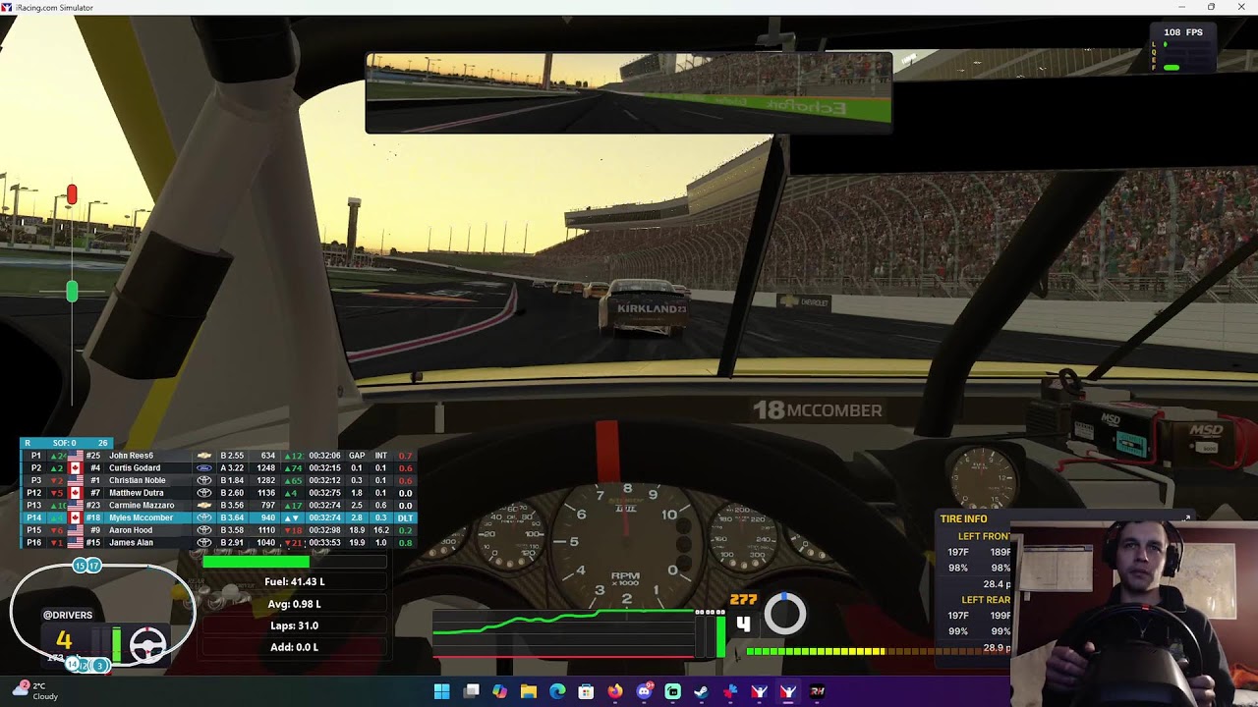The image size is (1258, 707).
Task: Select Christian Noble in the standings
Action: (x=218, y=481)
